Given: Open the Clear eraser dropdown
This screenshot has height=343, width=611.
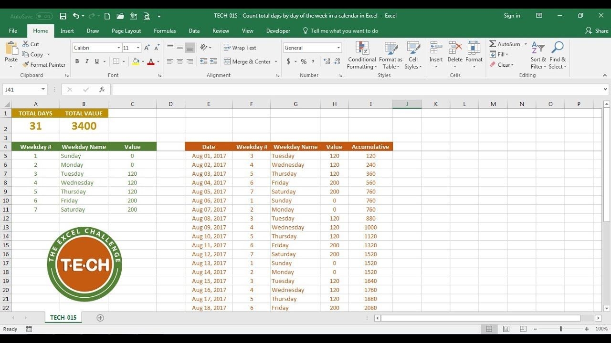Looking at the screenshot, I should [502, 65].
